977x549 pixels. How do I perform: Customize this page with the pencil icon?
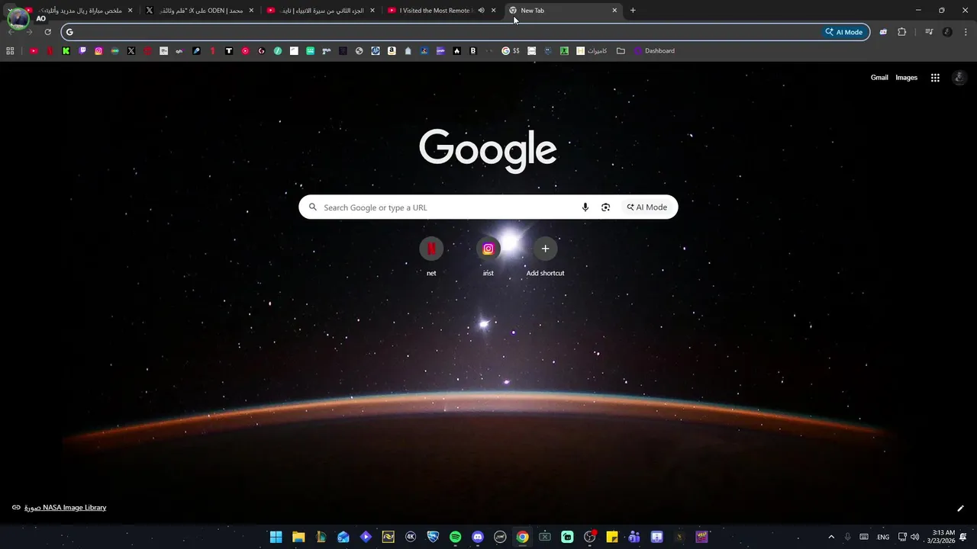click(960, 509)
